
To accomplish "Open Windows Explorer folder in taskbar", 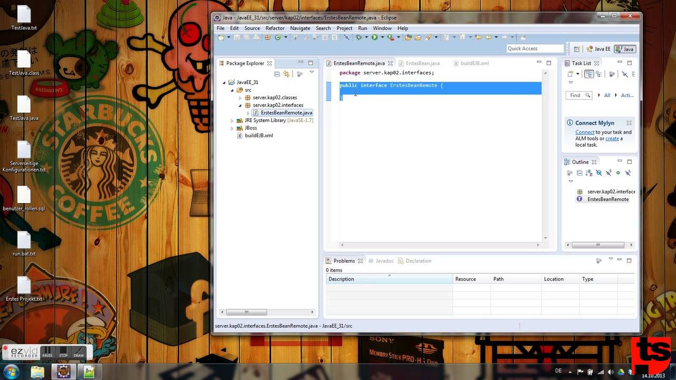I will [x=37, y=372].
